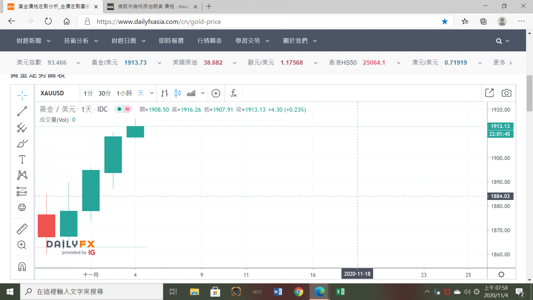Click the zoom in tool
533x300 pixels.
point(22,245)
